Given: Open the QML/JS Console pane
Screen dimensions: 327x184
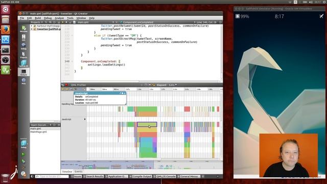Looking at the screenshot, I should pyautogui.click(x=165, y=176).
